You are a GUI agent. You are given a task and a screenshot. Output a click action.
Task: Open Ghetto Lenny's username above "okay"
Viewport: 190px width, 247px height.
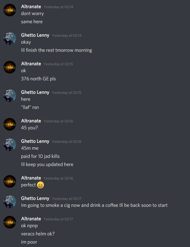tap(35, 35)
